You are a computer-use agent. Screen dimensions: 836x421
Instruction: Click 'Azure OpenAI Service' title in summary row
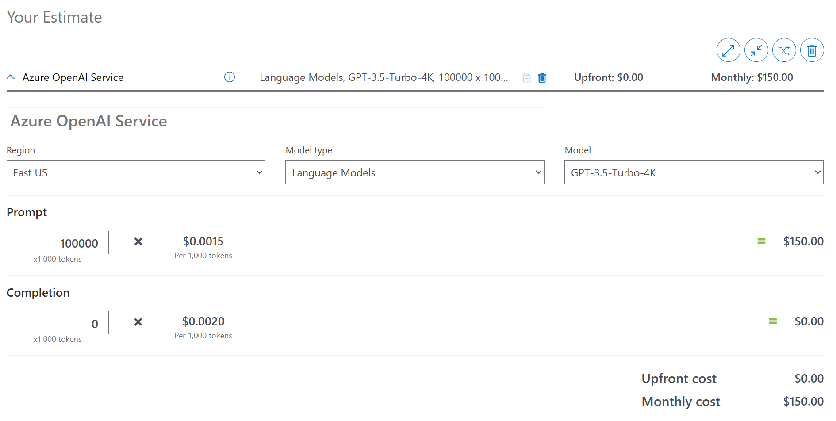[x=73, y=77]
